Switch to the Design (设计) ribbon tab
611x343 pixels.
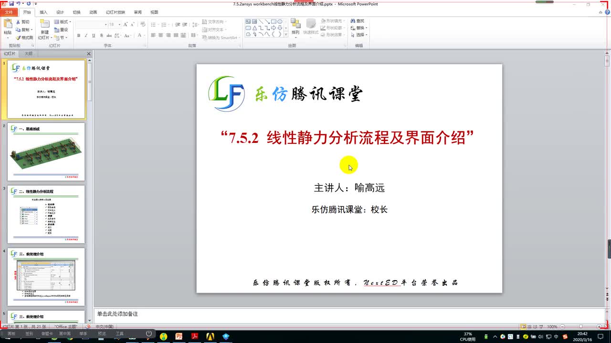pos(60,12)
